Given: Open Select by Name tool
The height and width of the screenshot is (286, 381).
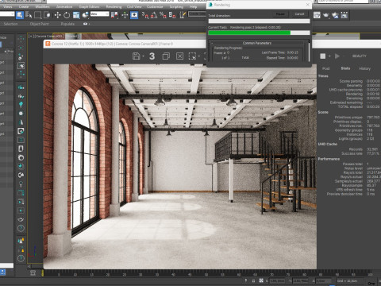Looking at the screenshot, I should (29, 15).
